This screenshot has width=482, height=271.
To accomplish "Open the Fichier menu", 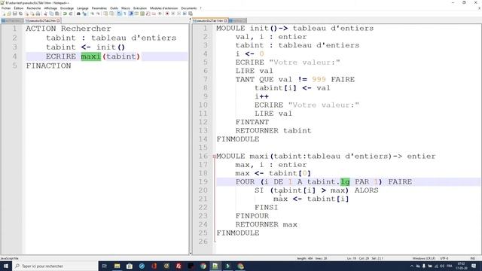I will [6, 8].
